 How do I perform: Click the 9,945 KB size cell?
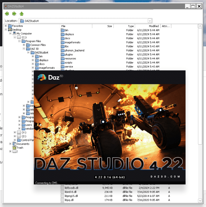point(108,188)
